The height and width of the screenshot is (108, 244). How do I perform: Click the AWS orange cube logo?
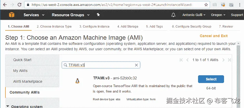pyautogui.click(x=12, y=15)
